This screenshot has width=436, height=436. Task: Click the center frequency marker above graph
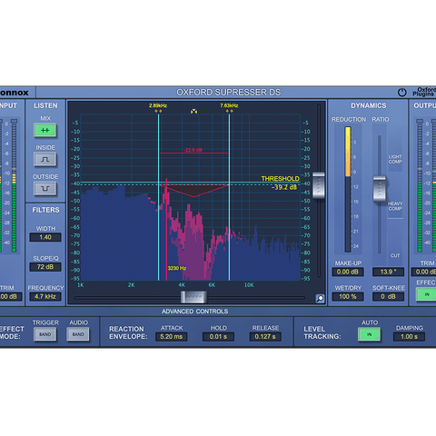(x=193, y=112)
